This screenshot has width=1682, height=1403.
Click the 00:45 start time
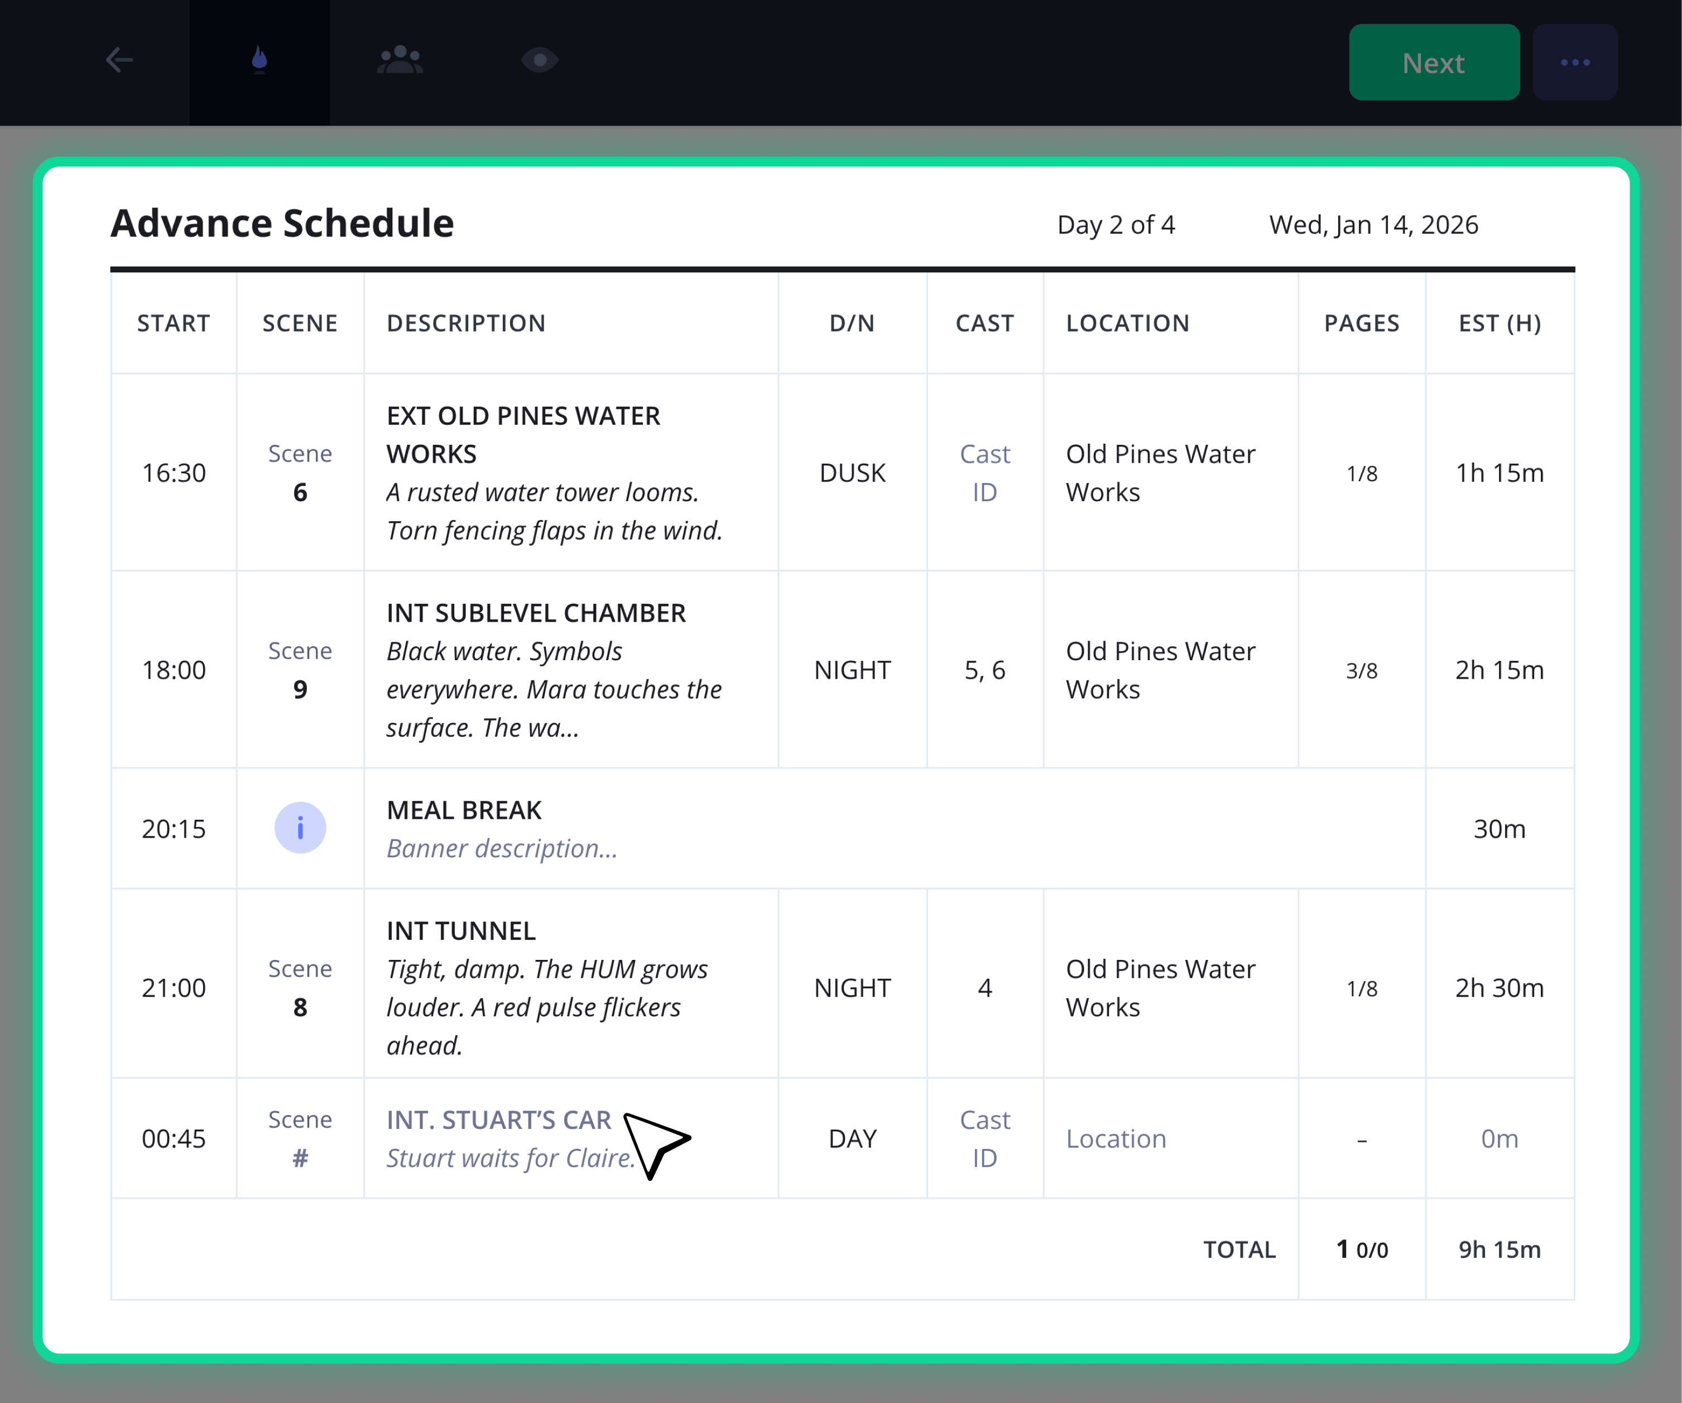click(174, 1138)
